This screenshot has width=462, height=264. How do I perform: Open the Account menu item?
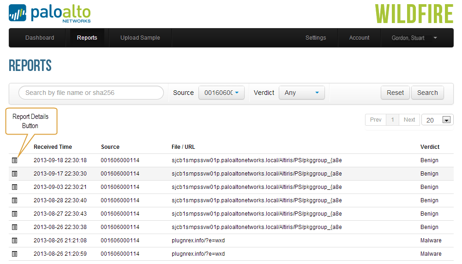click(359, 38)
